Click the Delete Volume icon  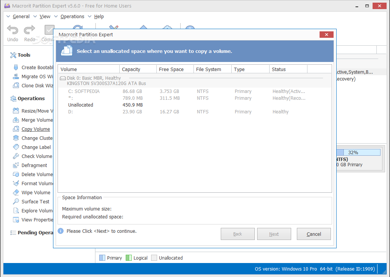point(16,174)
